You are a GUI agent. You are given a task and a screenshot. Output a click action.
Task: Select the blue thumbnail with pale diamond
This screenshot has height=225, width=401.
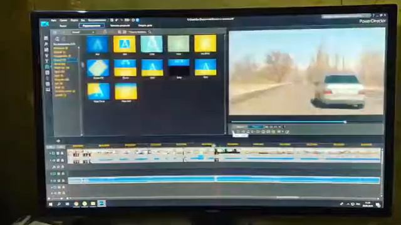point(98,68)
